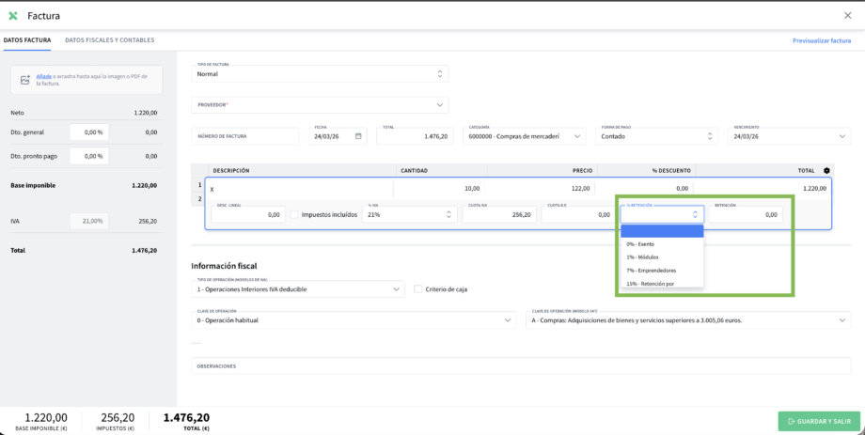Click the add image icon in upload box

(25, 80)
